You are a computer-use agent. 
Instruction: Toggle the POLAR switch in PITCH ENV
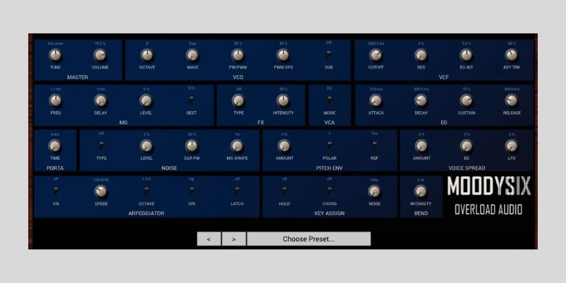pos(329,146)
